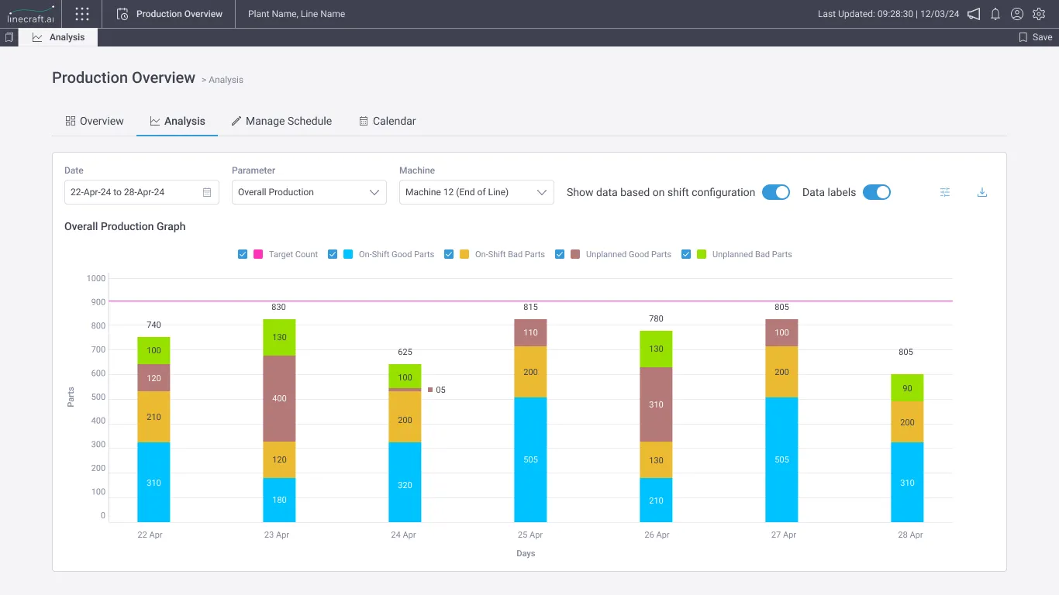The height and width of the screenshot is (595, 1059).
Task: Click Plant Name, Line Name text
Action: tap(296, 14)
